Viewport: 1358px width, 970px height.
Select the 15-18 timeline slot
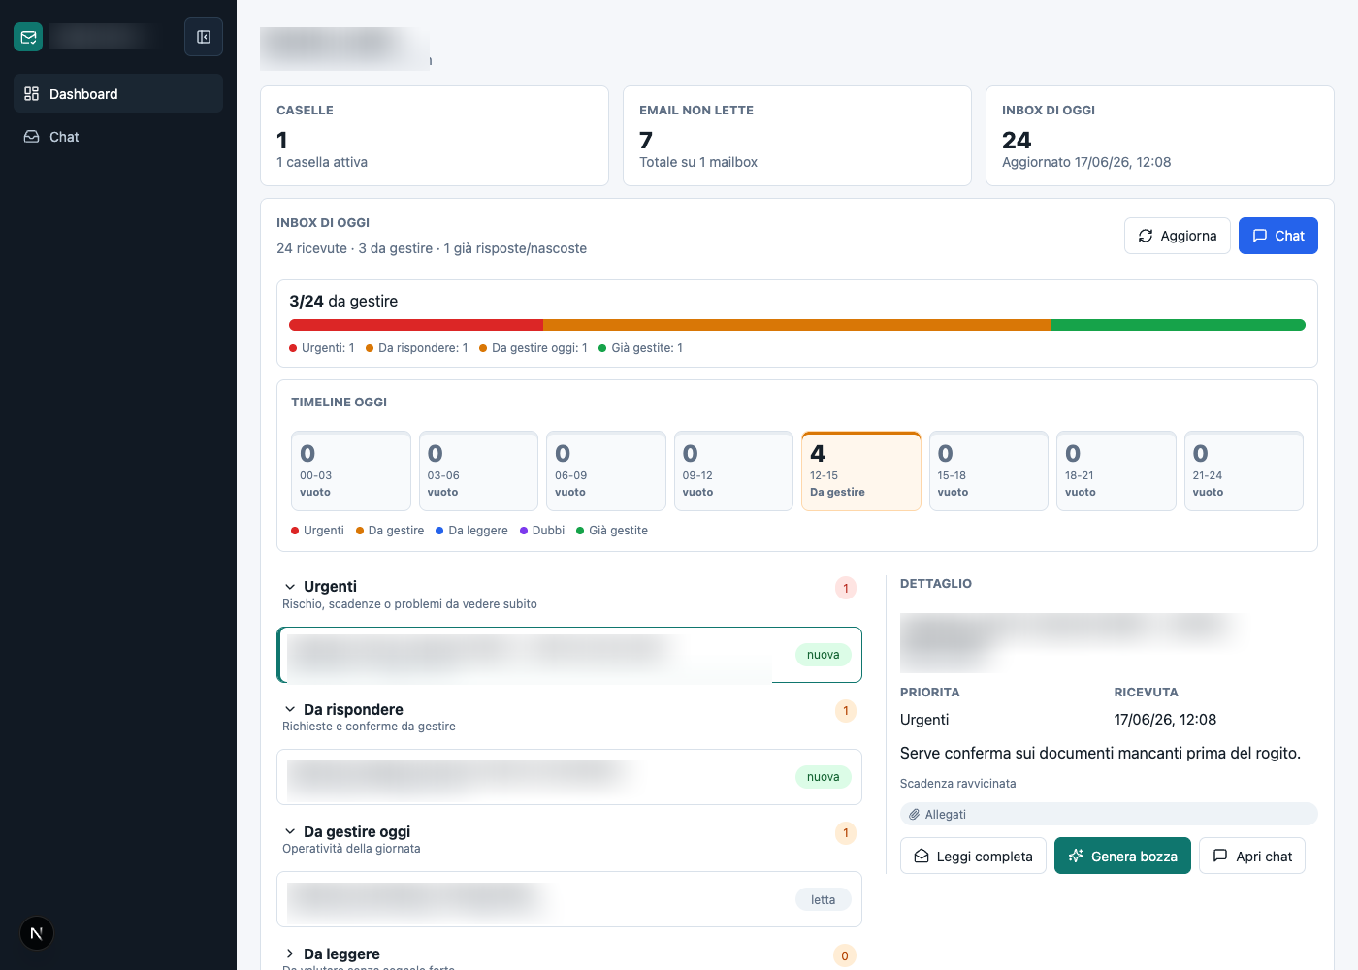[x=988, y=470]
